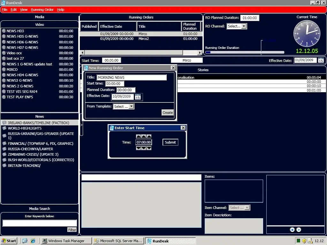The width and height of the screenshot is (327, 245).
Task: Expand the side panel collapse arrow
Action: click(81, 125)
